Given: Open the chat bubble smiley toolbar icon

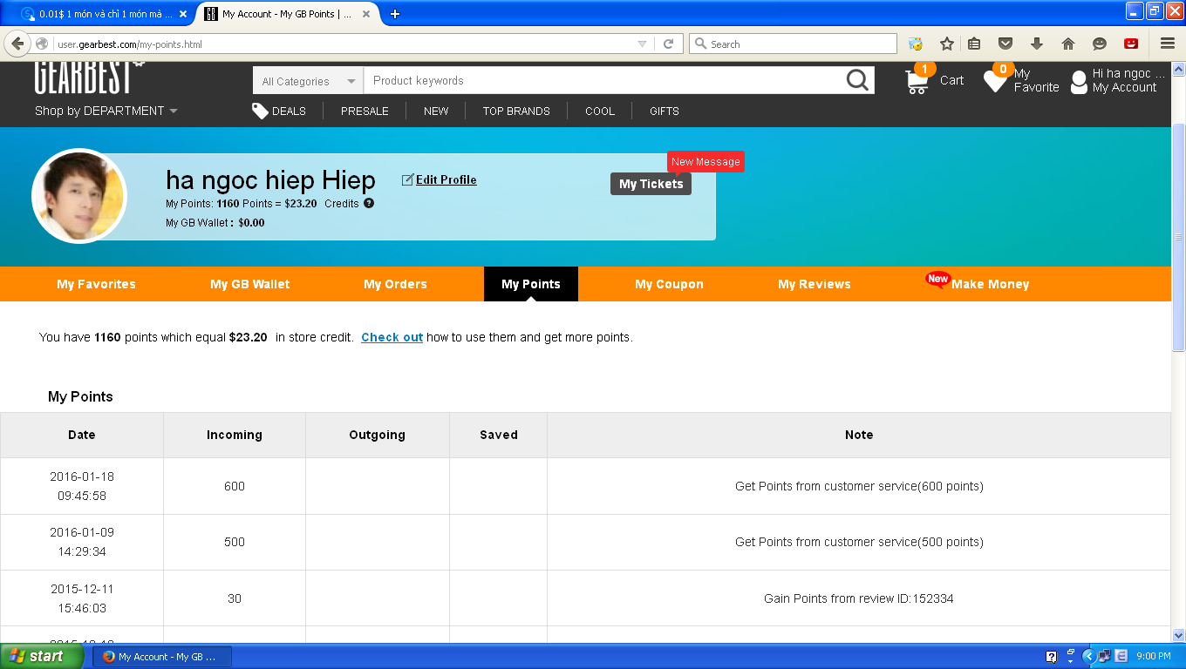Looking at the screenshot, I should tap(1100, 44).
